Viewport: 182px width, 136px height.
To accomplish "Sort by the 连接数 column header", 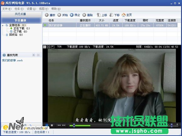I will tap(172, 20).
